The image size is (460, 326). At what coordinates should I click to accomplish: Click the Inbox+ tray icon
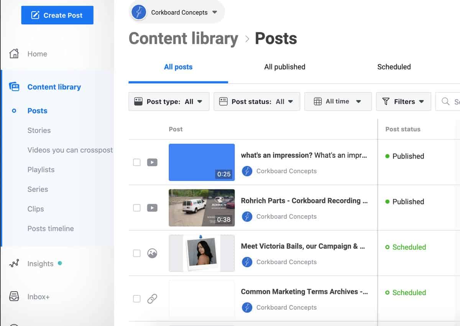(x=14, y=297)
